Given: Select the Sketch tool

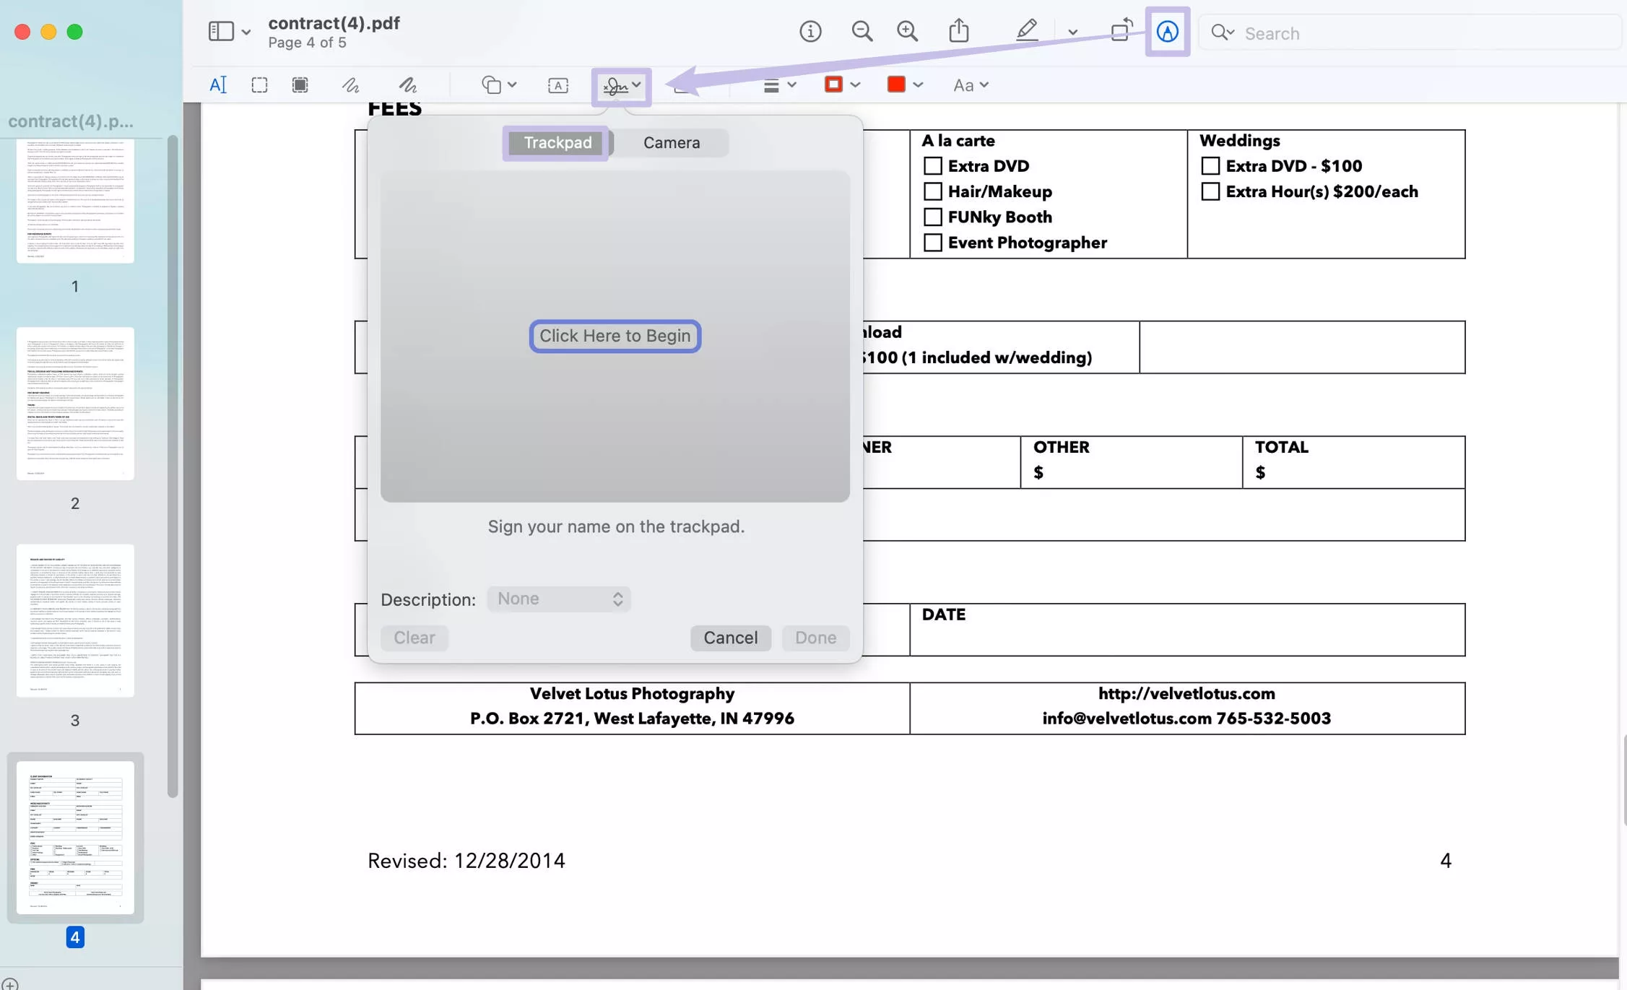Looking at the screenshot, I should point(350,84).
